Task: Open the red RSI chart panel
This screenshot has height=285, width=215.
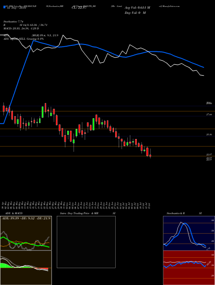Action: pyautogui.click(x=189, y=268)
